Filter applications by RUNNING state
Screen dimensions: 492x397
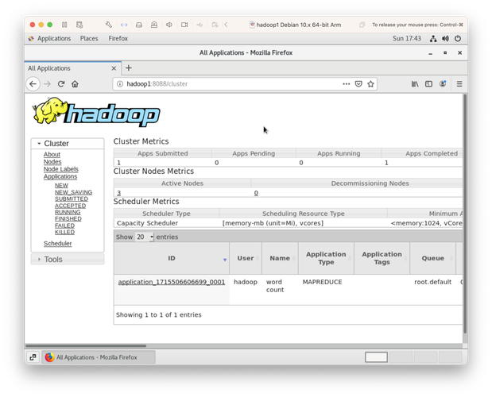click(68, 213)
